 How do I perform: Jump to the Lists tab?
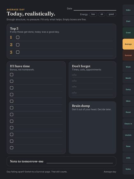[x=128, y=158]
